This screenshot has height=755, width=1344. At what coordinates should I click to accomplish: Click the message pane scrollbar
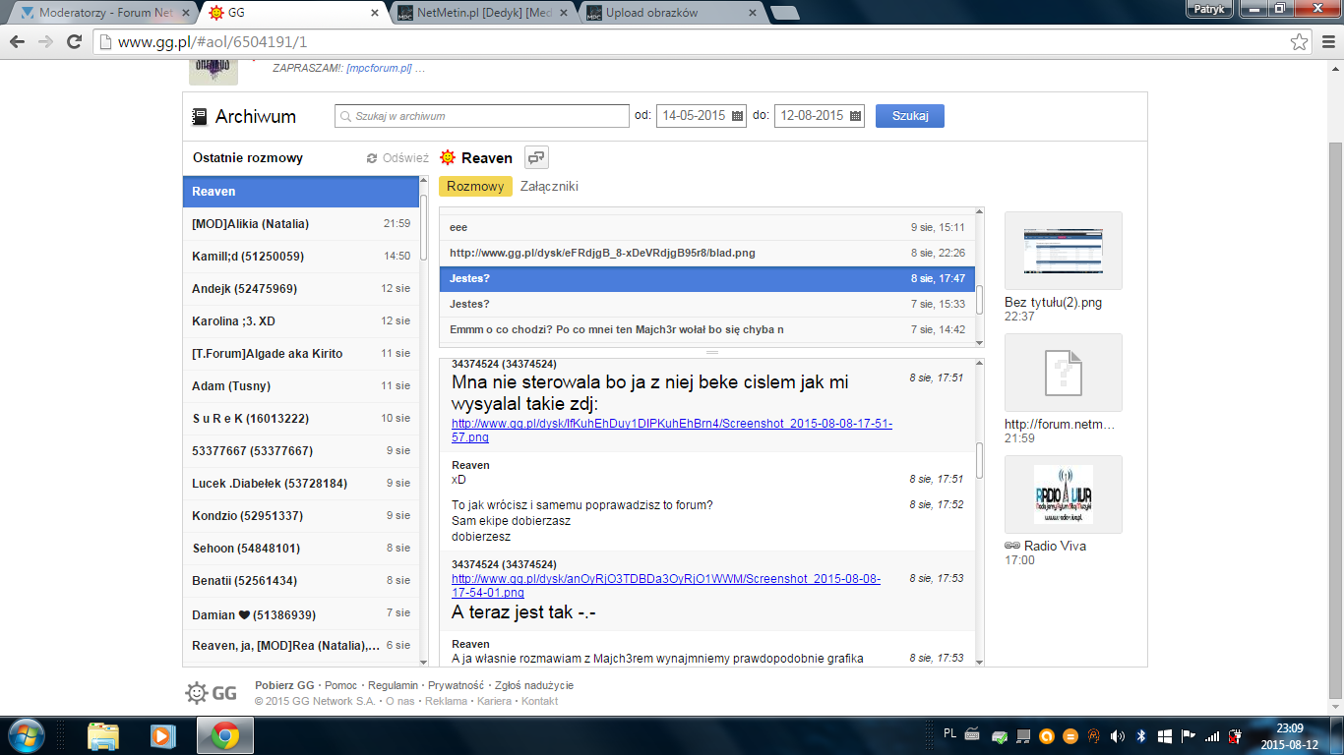(979, 460)
